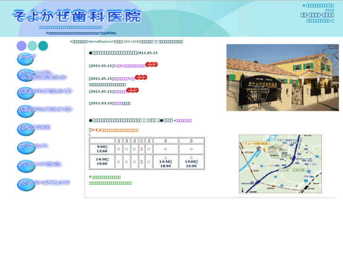
Task: Open the アクセス navigation button
Action: (33, 147)
